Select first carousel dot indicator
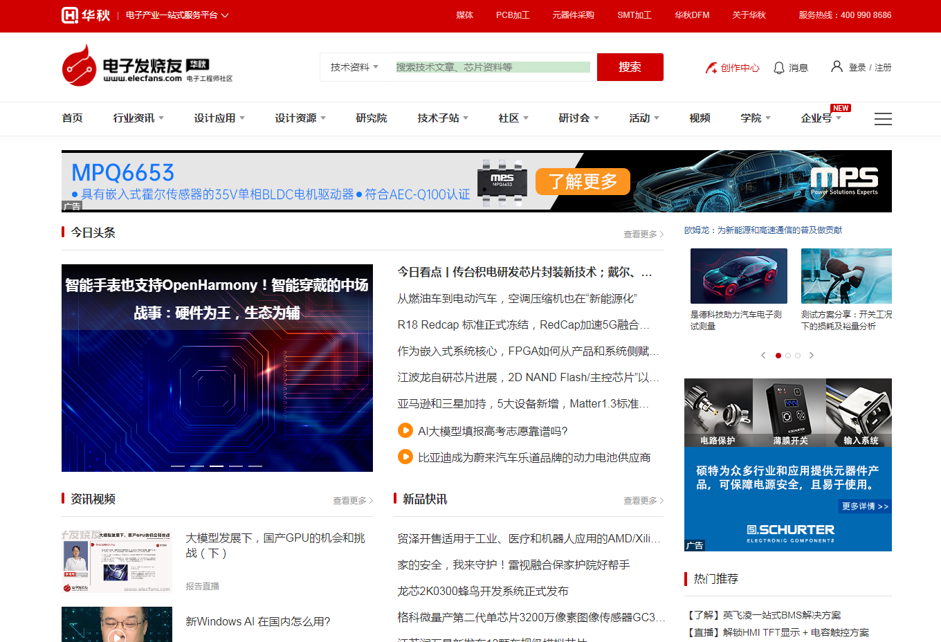The width and height of the screenshot is (941, 642). 778,356
